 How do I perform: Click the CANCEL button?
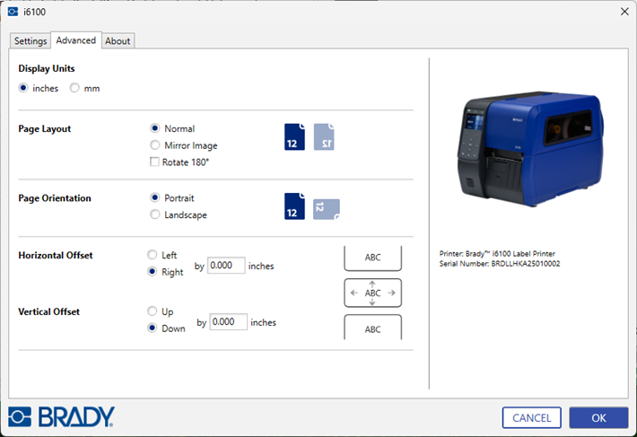point(532,417)
